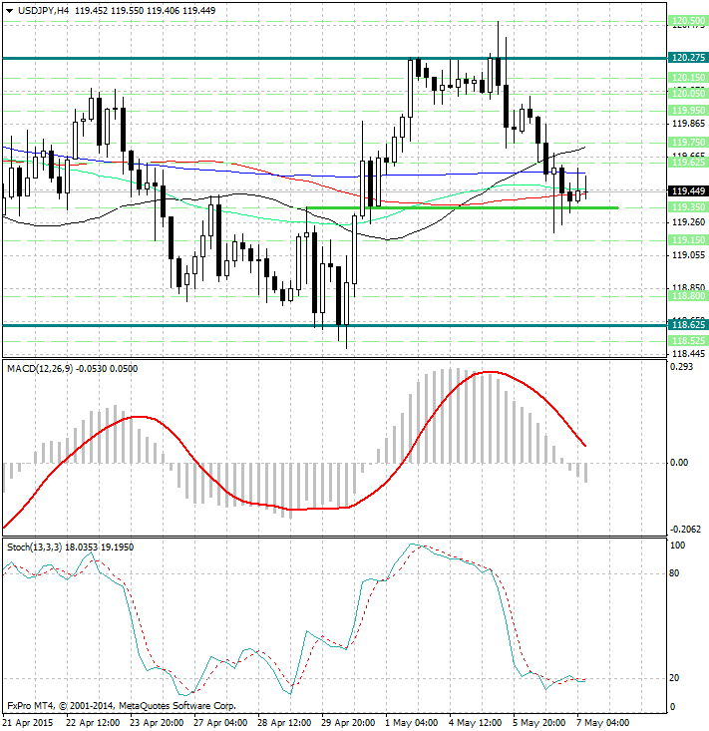Select the 21 Apr 2015 date label
The width and height of the screenshot is (709, 731).
click(x=28, y=722)
